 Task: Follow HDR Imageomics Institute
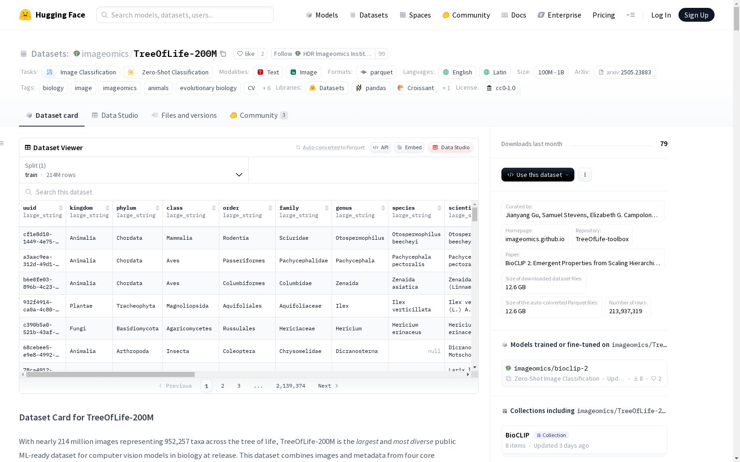tap(323, 54)
